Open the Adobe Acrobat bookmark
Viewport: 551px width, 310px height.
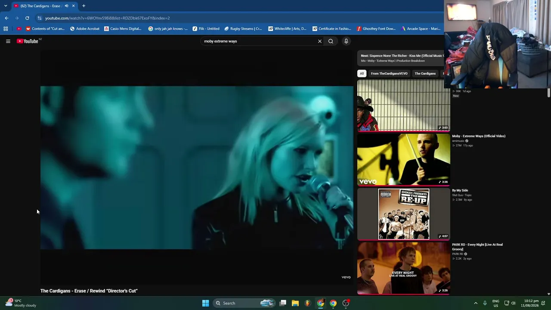pos(84,29)
